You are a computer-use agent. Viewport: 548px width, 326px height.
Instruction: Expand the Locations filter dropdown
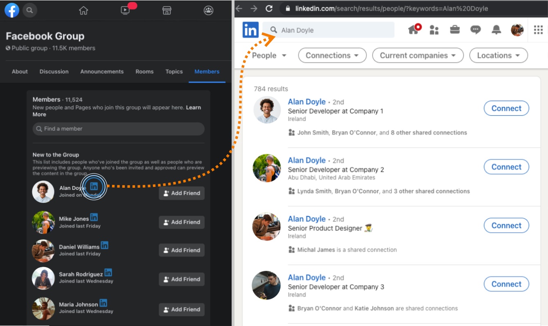[499, 56]
